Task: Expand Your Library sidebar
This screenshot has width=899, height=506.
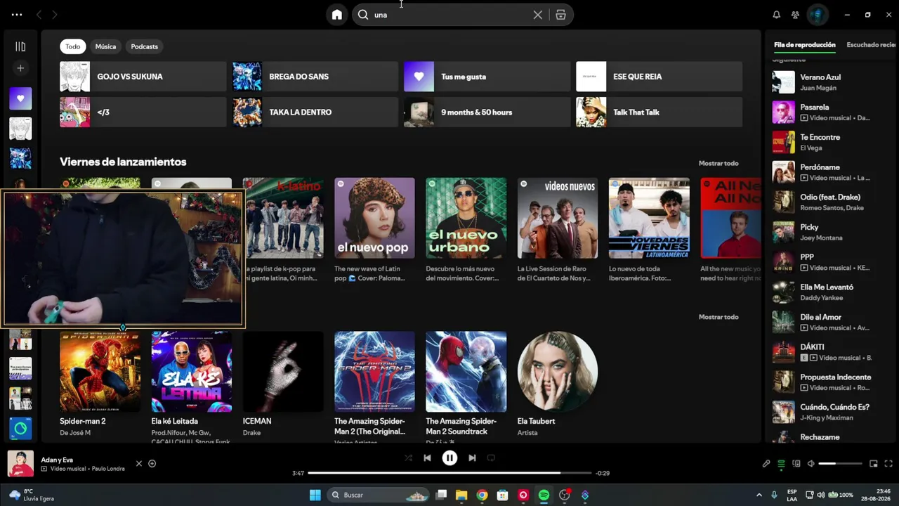Action: pyautogui.click(x=20, y=46)
